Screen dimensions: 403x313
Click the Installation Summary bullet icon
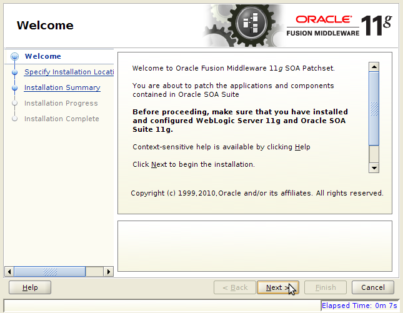[x=14, y=88]
